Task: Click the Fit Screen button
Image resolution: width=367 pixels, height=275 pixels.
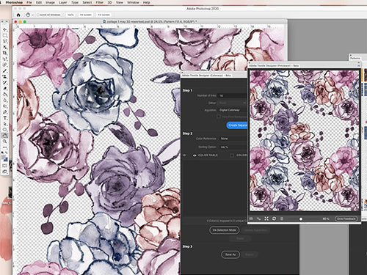Action: click(86, 15)
